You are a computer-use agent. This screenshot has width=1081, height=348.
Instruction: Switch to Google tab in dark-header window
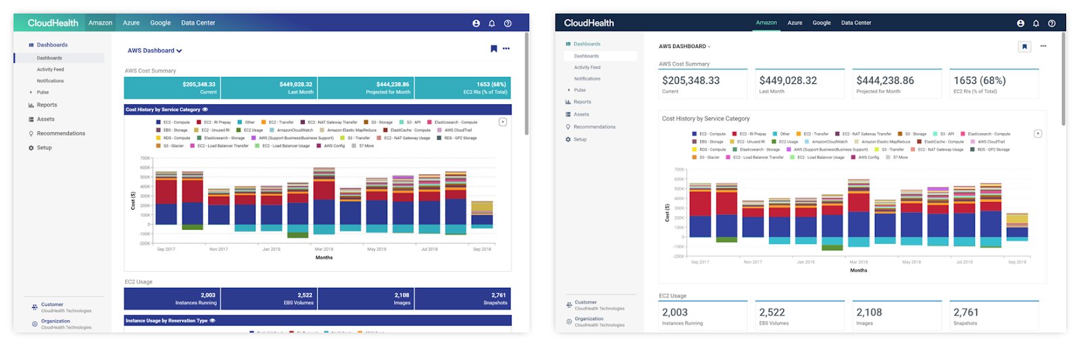pos(822,23)
